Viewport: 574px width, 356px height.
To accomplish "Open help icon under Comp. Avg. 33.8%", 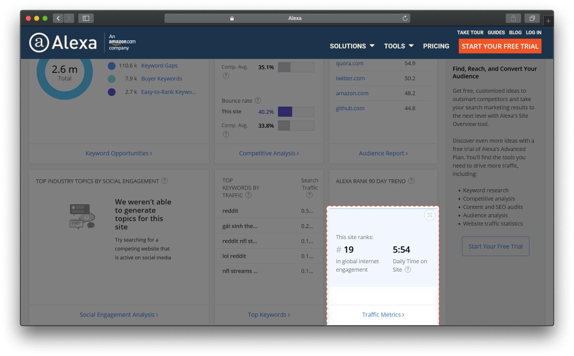I will [x=226, y=134].
